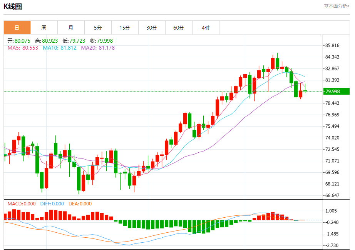Click the MA20: 81.178 label
Viewport: 355px width, 250px height.
[x=98, y=48]
